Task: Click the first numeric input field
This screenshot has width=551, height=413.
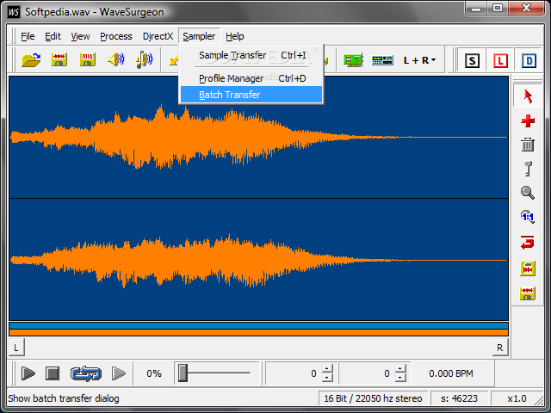Action: point(294,373)
